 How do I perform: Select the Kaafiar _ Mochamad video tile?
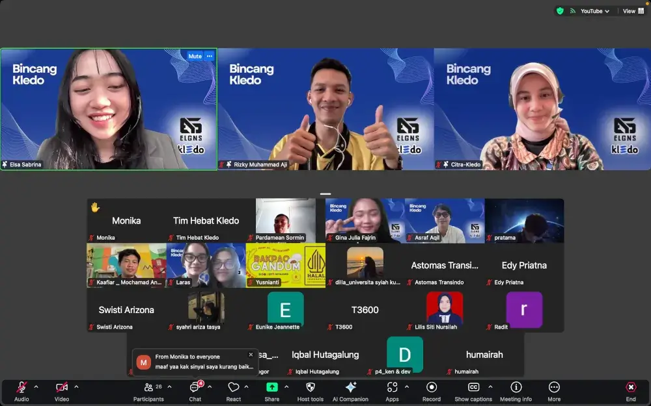(x=127, y=266)
